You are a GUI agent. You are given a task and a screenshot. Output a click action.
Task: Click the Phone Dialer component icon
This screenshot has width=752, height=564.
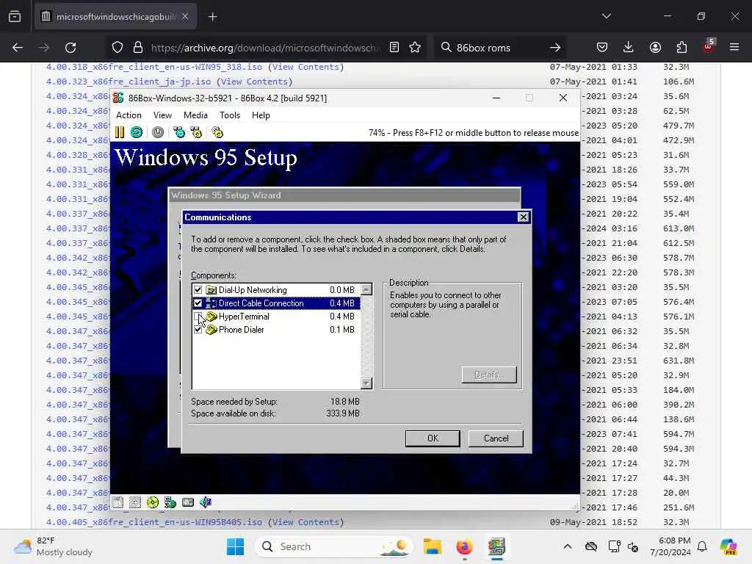(211, 330)
